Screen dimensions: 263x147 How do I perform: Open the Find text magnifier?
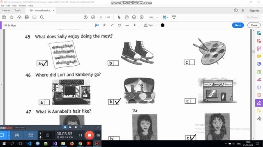(x=42, y=17)
